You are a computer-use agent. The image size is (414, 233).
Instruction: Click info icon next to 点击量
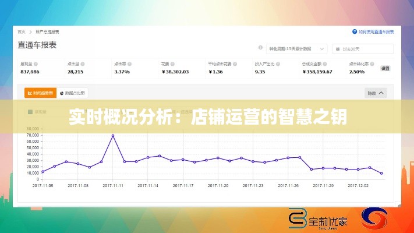click(83, 63)
